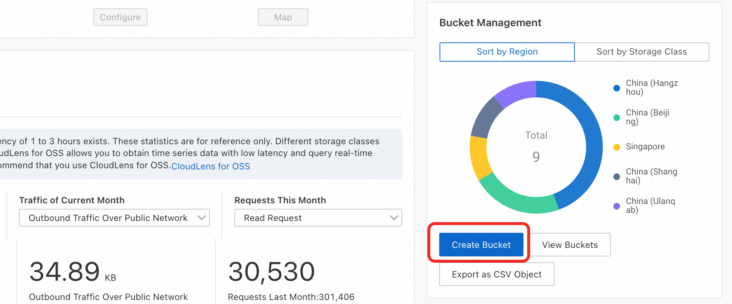Screen dimensions: 732x304
Task: Click the Singapore legend label
Action: point(645,147)
